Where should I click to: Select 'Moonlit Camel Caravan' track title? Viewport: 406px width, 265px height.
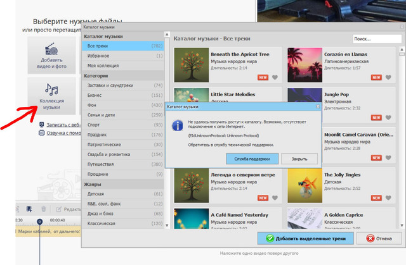point(358,135)
